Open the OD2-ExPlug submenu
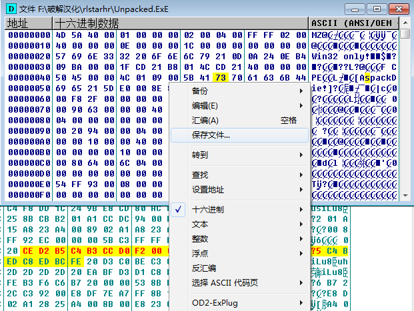The width and height of the screenshot is (414, 311). click(x=240, y=303)
